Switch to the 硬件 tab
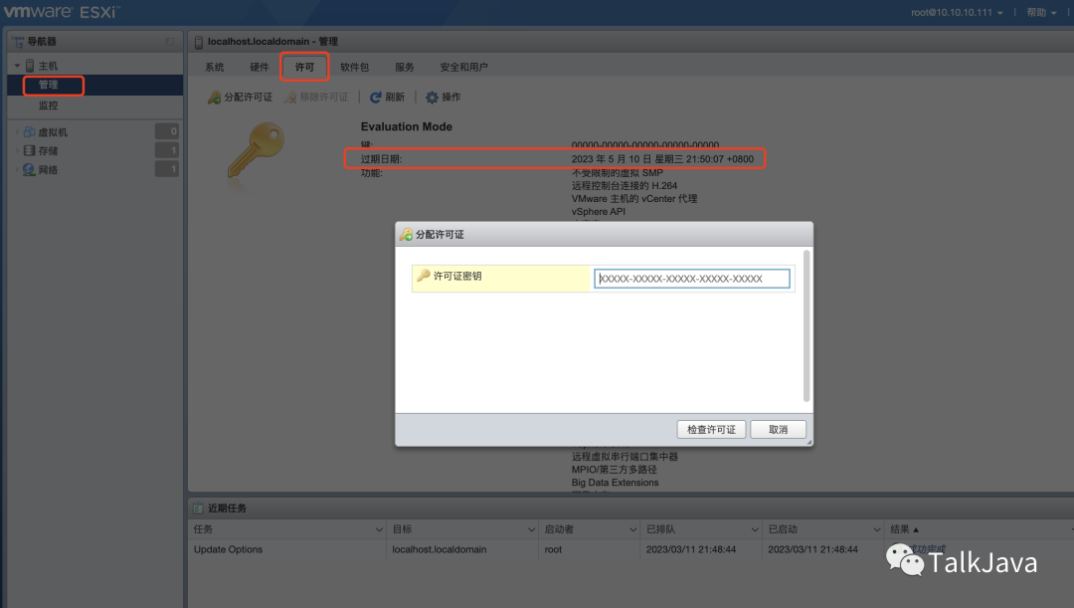The height and width of the screenshot is (608, 1074). [x=259, y=67]
